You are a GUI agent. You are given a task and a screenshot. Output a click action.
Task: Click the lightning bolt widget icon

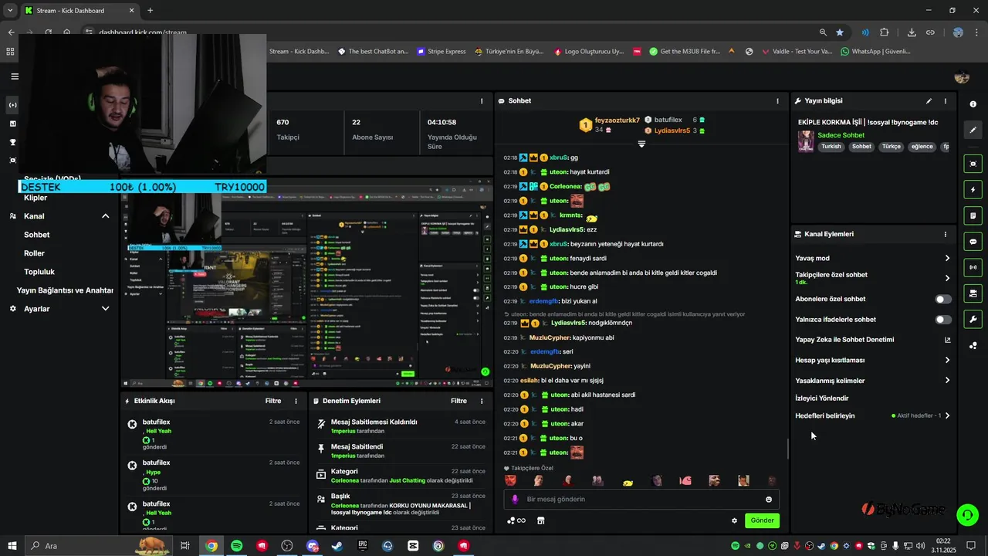pyautogui.click(x=973, y=189)
